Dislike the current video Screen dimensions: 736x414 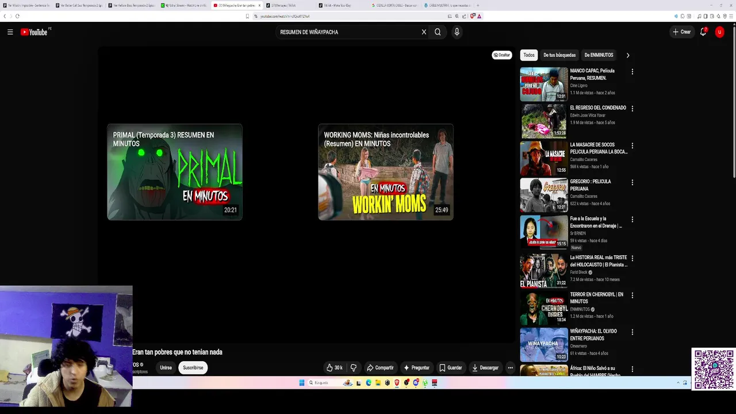pos(354,367)
